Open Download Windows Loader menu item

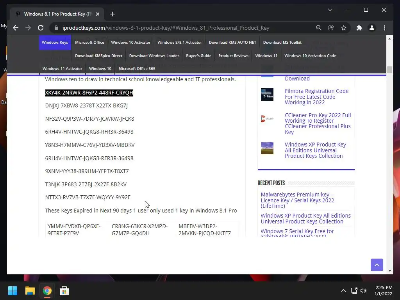(x=154, y=55)
